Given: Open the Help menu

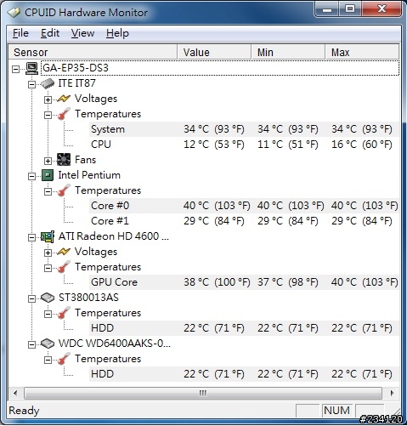Looking at the screenshot, I should click(x=117, y=33).
